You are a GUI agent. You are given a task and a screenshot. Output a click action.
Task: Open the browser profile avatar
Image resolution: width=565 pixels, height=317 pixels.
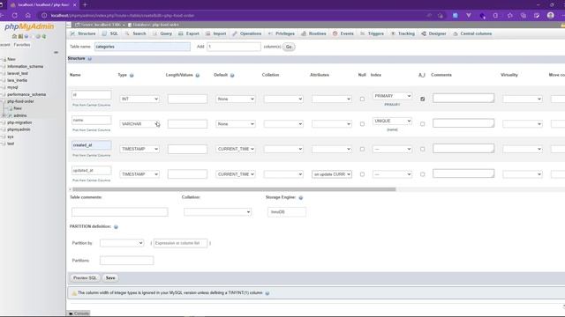[551, 16]
